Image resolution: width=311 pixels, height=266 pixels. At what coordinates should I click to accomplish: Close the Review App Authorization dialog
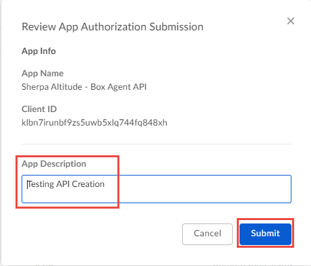coord(291,21)
